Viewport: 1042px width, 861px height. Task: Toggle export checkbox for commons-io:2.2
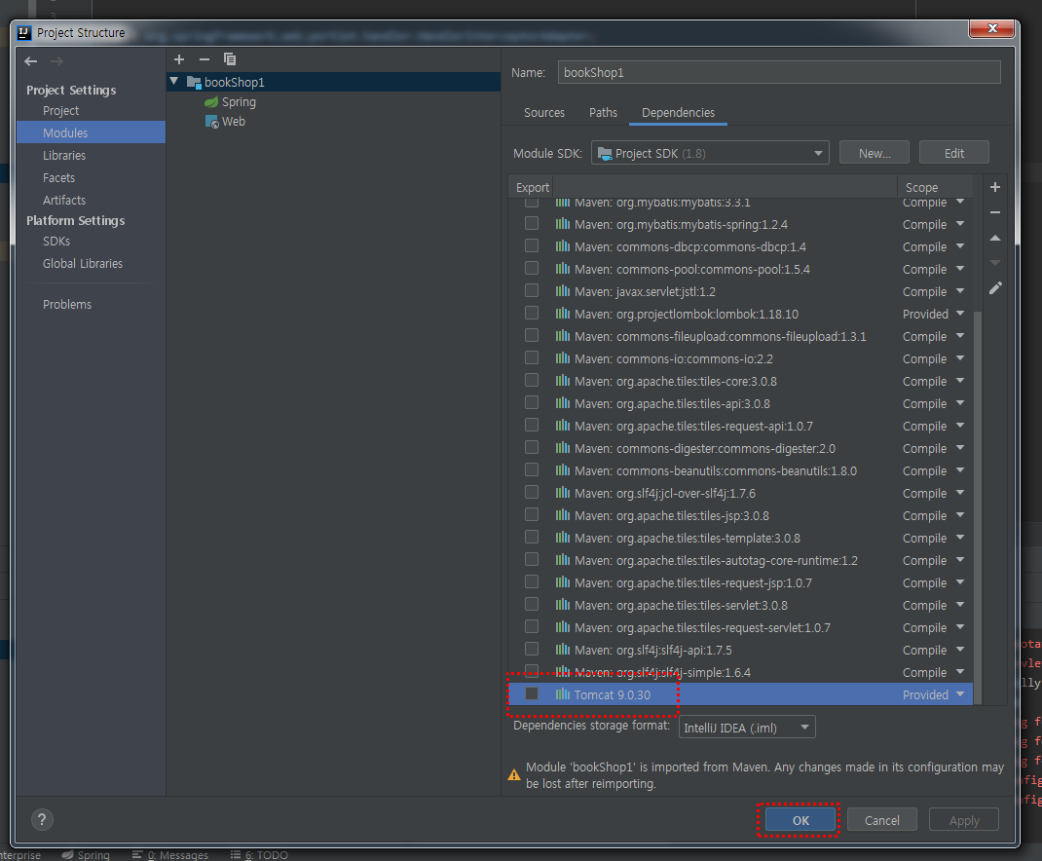point(532,357)
